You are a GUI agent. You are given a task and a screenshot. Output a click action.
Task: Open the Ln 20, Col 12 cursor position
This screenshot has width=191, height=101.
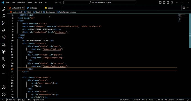click(125, 100)
